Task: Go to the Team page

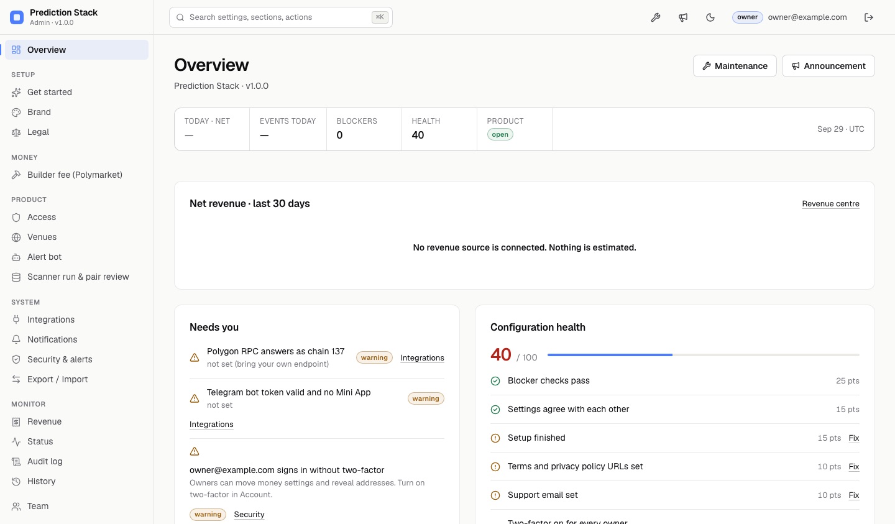Action: coord(76,507)
